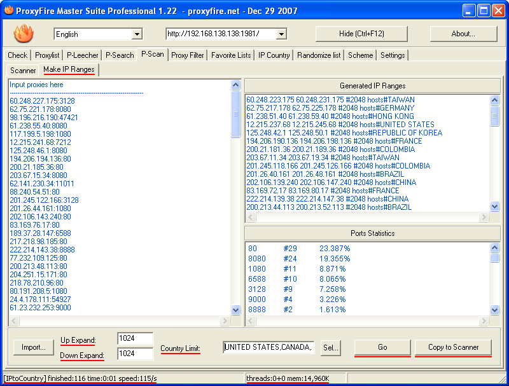
Task: Select the 202.106.139.240 CHINA range row
Action: click(331, 183)
